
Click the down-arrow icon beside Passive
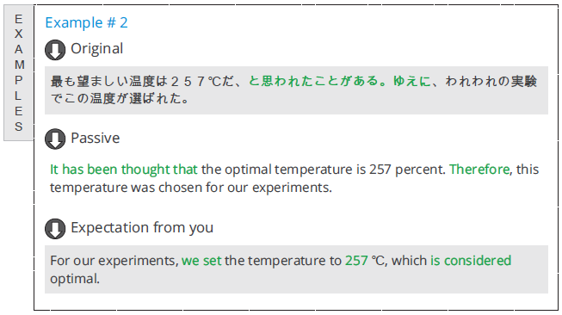[x=55, y=139]
